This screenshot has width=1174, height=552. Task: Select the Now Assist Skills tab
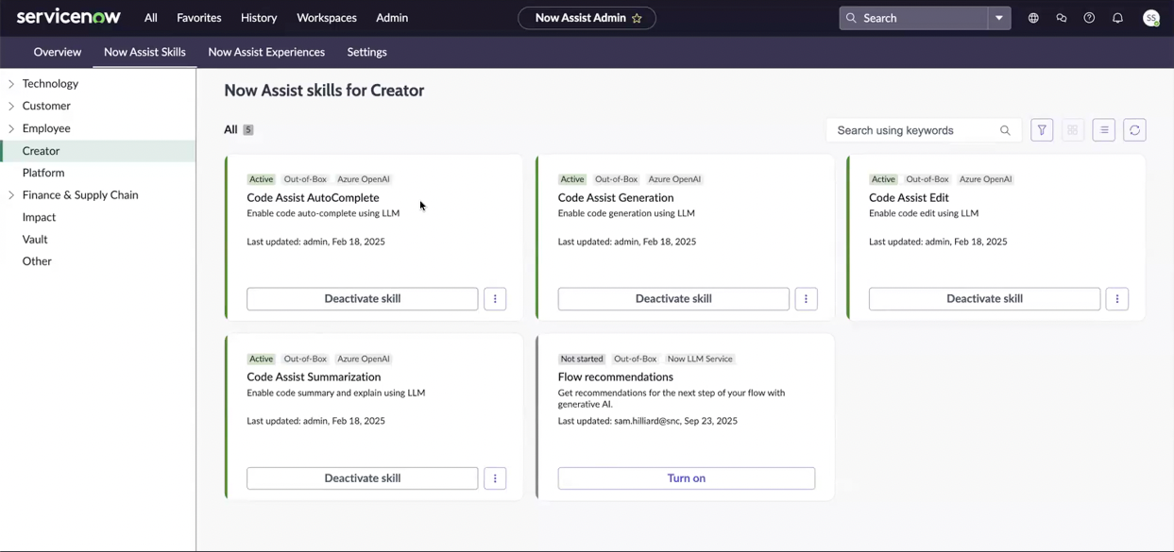click(x=145, y=52)
